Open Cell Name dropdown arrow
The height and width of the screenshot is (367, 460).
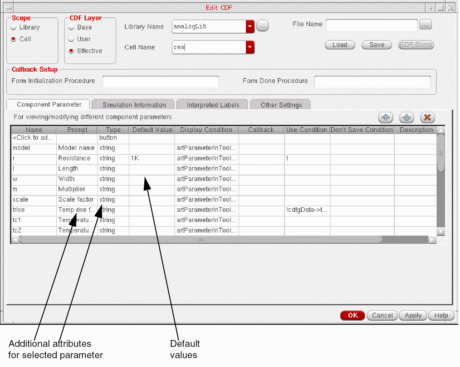pyautogui.click(x=250, y=47)
